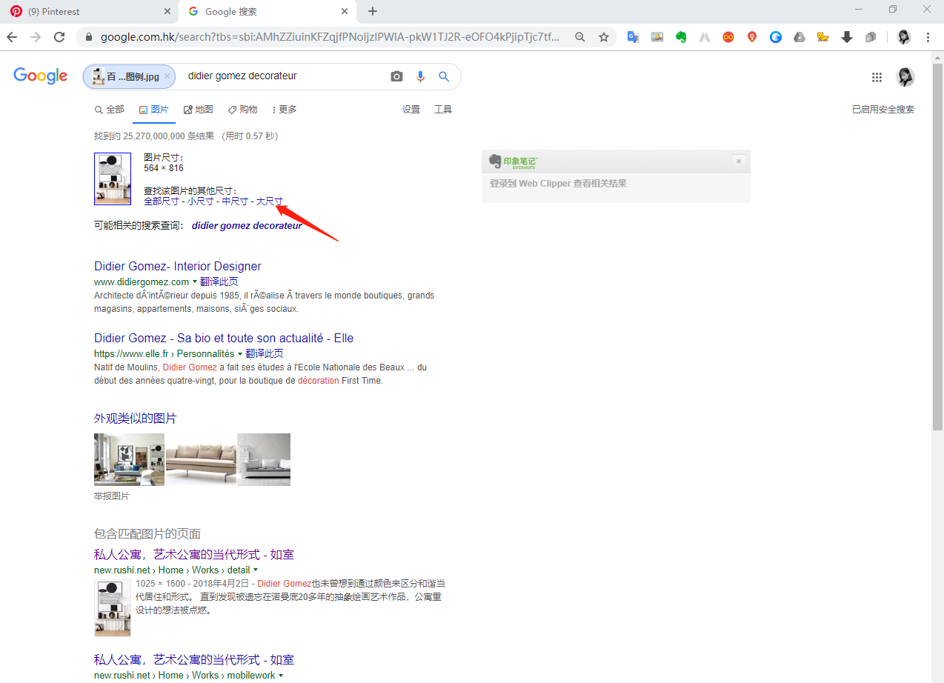Open similar image of gray textured room
The width and height of the screenshot is (944, 683).
(264, 459)
